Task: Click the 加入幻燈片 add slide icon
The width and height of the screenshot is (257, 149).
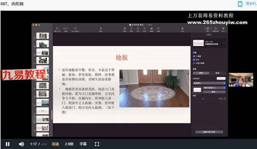Action: [75, 29]
